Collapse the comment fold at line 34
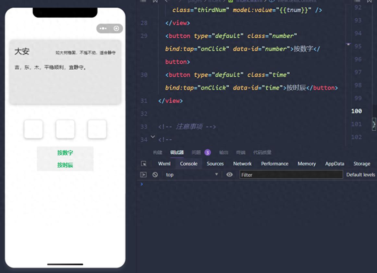The height and width of the screenshot is (273, 377). tap(153, 137)
